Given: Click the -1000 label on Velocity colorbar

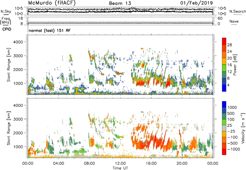Looking at the screenshot, I should tap(233, 149).
